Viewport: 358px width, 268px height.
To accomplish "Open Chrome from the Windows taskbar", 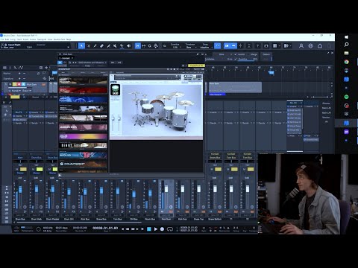I will [346, 62].
